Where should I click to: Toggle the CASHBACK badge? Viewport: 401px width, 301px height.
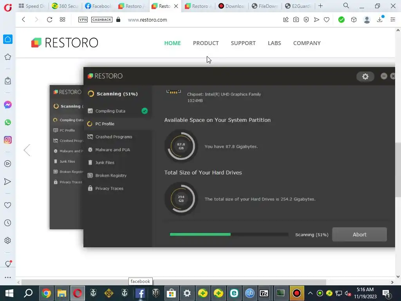pos(102,20)
